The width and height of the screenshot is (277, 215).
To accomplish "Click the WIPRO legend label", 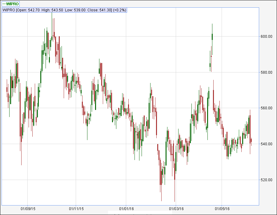I will coord(13,4).
